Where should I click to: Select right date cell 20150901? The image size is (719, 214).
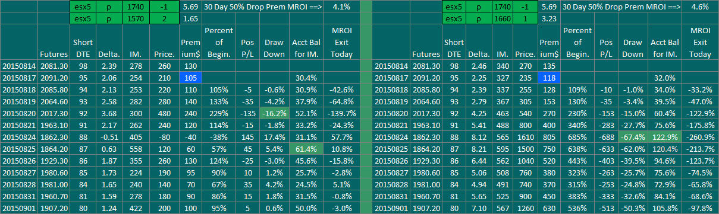391,210
